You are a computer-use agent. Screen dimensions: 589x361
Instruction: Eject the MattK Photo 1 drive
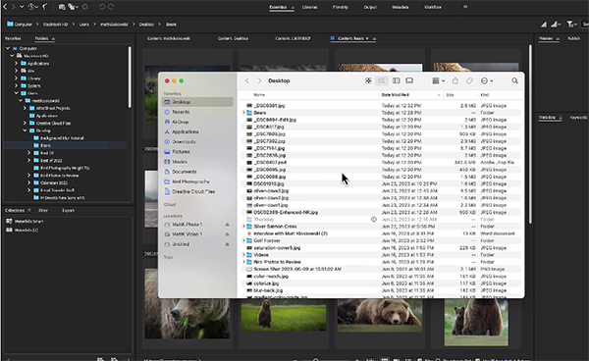tap(228, 225)
